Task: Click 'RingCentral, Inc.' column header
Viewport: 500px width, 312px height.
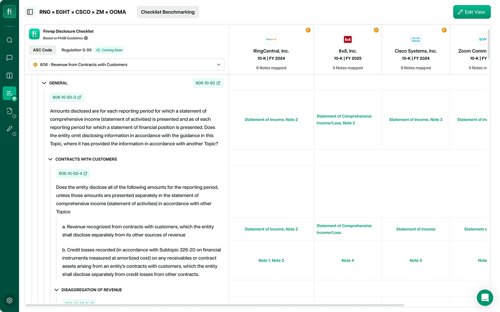Action: click(271, 51)
